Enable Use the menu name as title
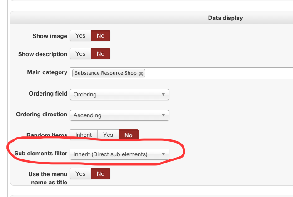293x197 pixels. click(x=80, y=173)
